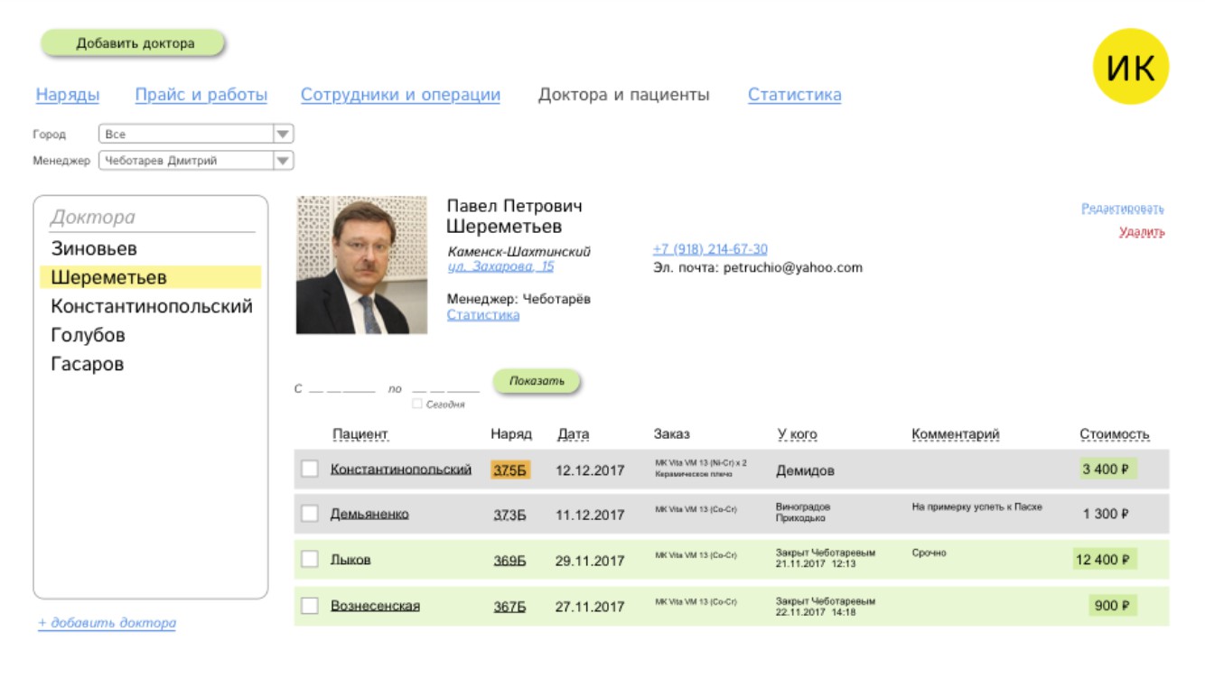
Task: Click the date 12.12.2017
Action: [590, 470]
